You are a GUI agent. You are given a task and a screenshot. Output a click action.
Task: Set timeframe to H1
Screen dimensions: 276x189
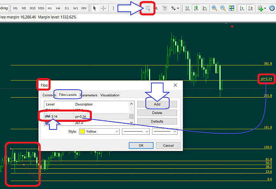click(50, 8)
